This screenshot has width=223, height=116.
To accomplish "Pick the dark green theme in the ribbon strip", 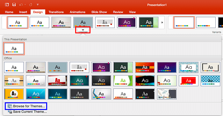I will click(148, 22).
